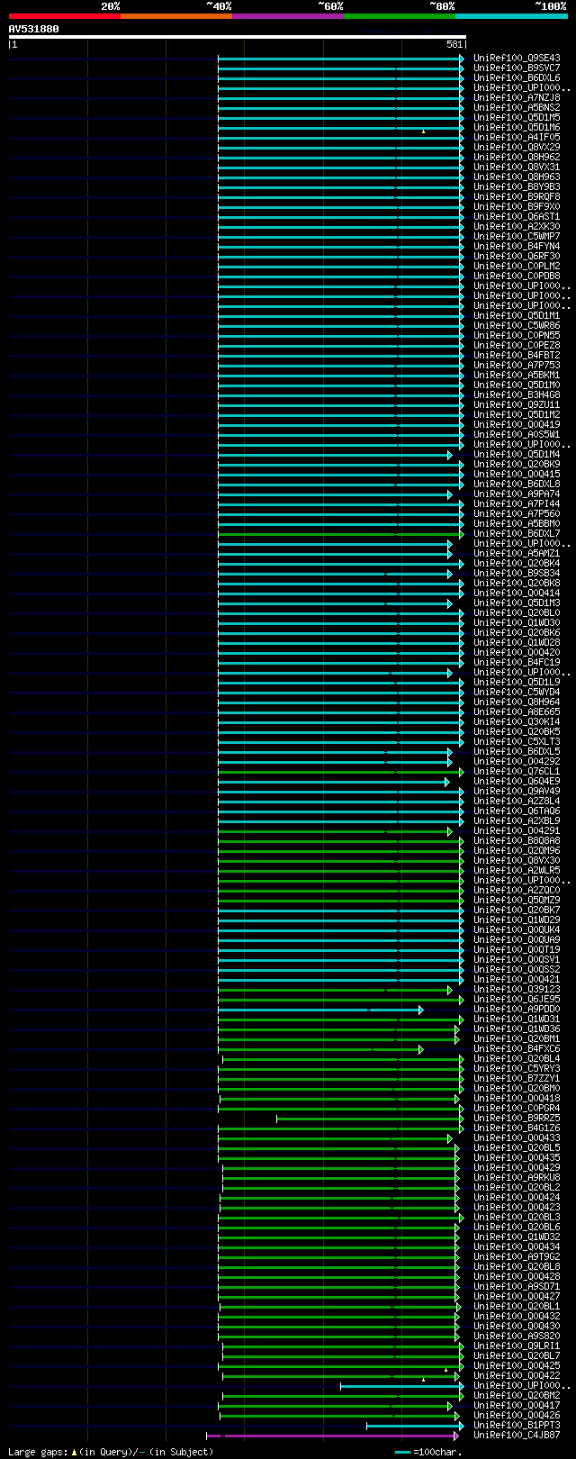576x1459 pixels.
Task: Click label UniRef100_Q5D1M6
Action: [x=517, y=128]
